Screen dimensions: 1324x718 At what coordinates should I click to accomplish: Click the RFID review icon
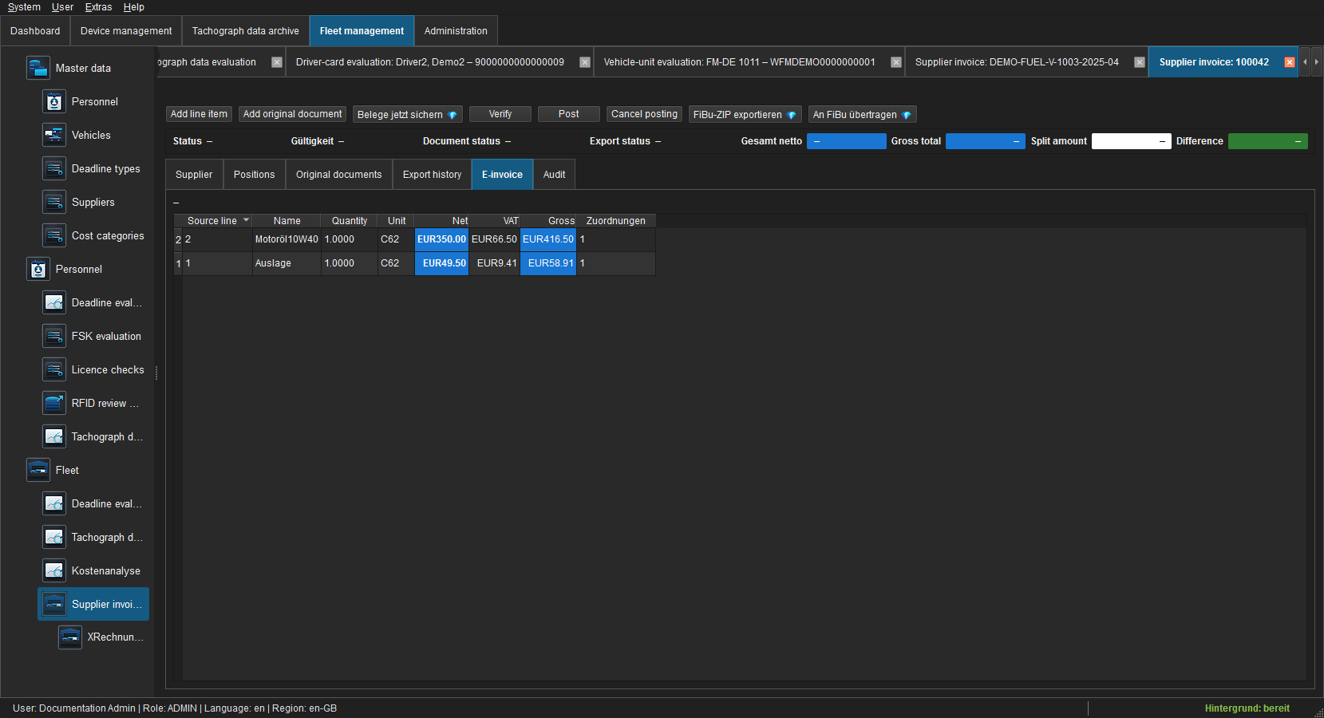54,403
